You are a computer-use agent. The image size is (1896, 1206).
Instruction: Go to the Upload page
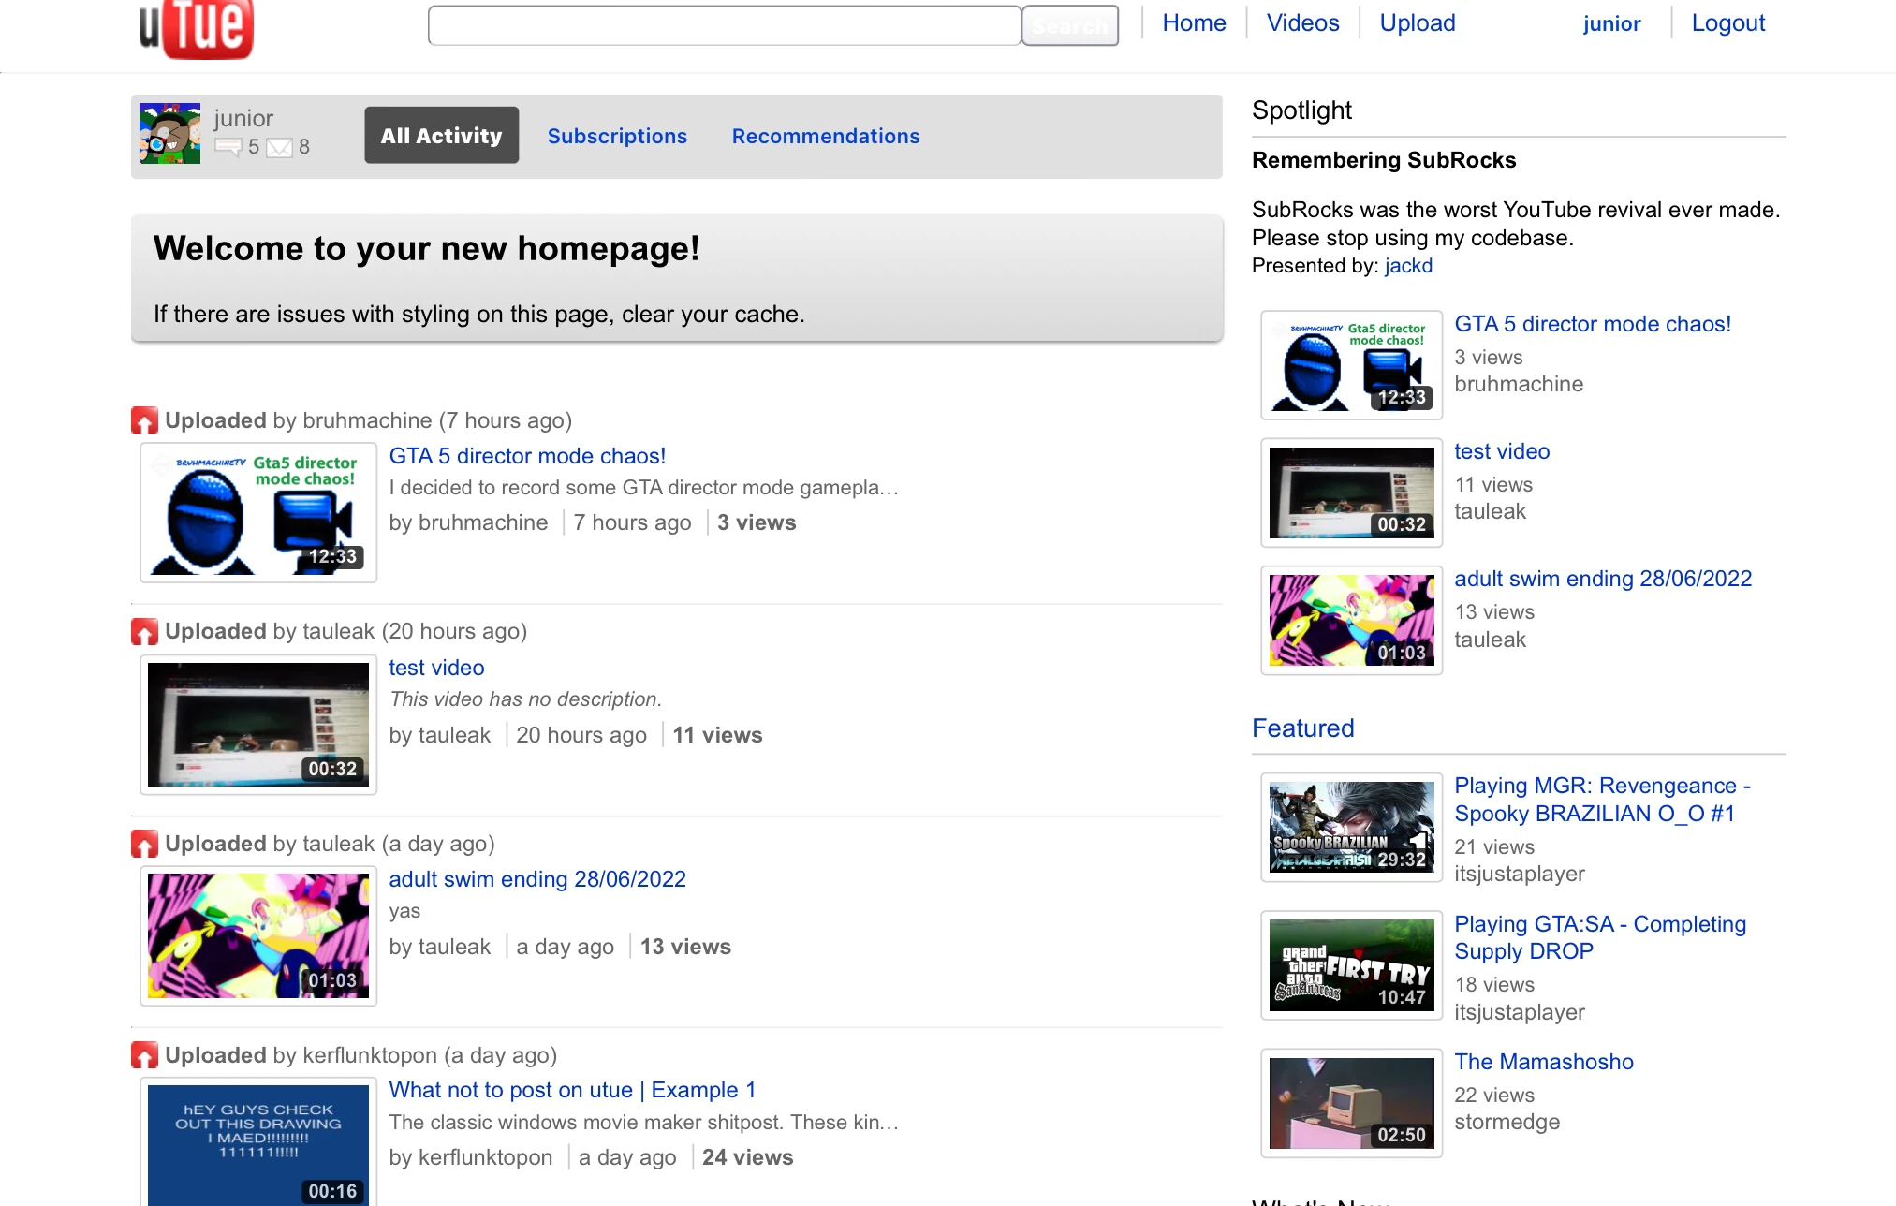(1417, 23)
